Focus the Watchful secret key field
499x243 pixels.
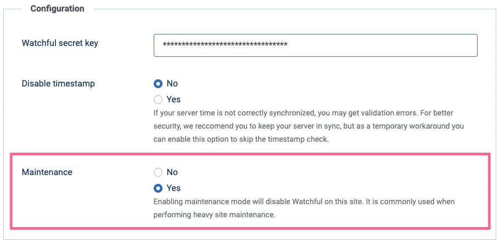click(x=316, y=45)
